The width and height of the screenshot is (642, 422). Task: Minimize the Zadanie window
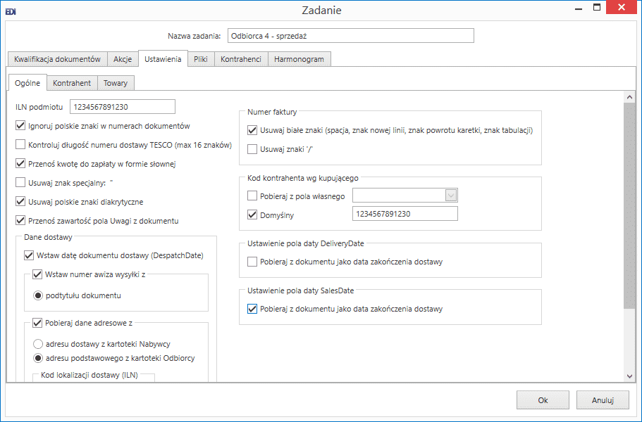579,8
